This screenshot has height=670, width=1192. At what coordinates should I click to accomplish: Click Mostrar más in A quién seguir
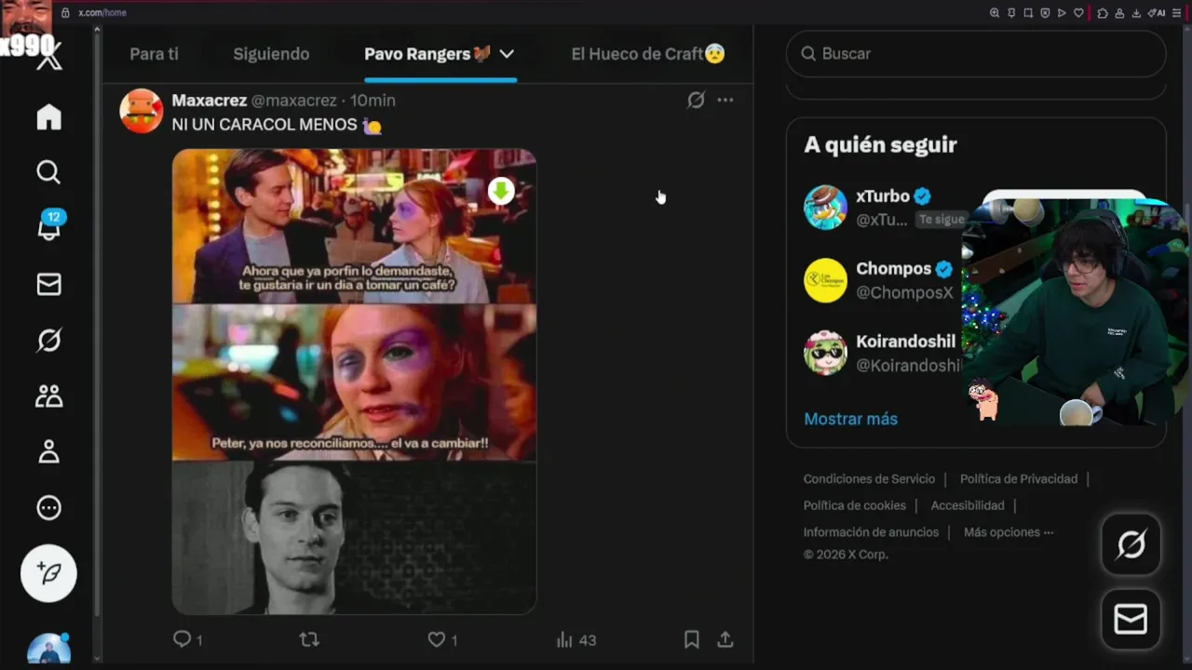(850, 419)
